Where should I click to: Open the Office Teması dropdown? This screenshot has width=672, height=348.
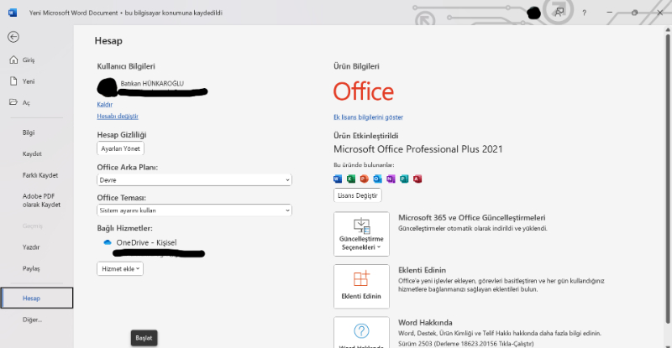(x=194, y=210)
